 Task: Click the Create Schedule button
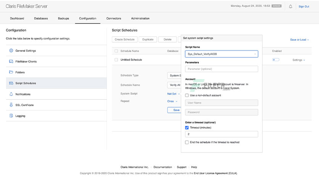124,39
